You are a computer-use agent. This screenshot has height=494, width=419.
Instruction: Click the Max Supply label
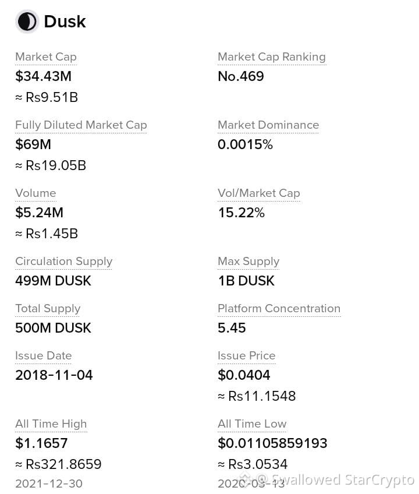248,262
